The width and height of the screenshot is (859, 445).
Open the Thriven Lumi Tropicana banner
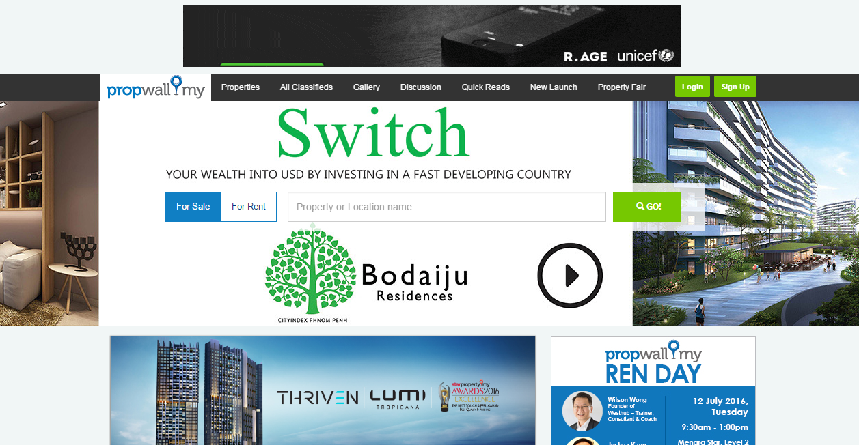pos(323,390)
